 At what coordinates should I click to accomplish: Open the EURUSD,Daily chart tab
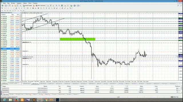click(x=27, y=84)
